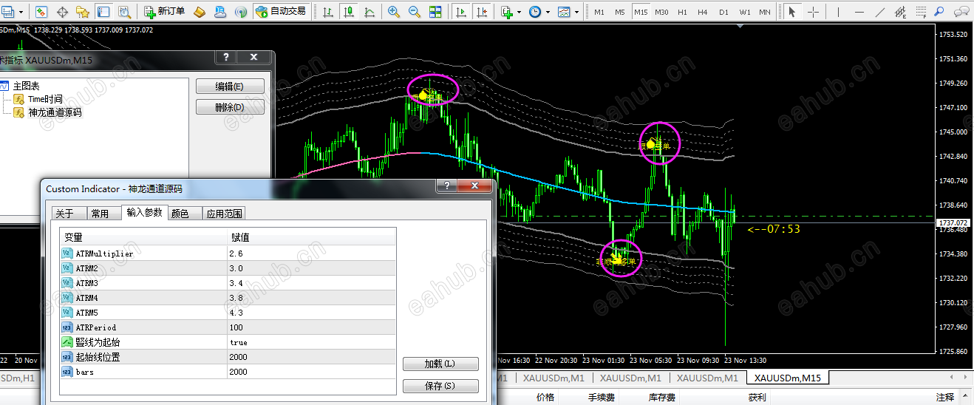
Task: Click 编辑(E) in indicators list window
Action: [230, 86]
